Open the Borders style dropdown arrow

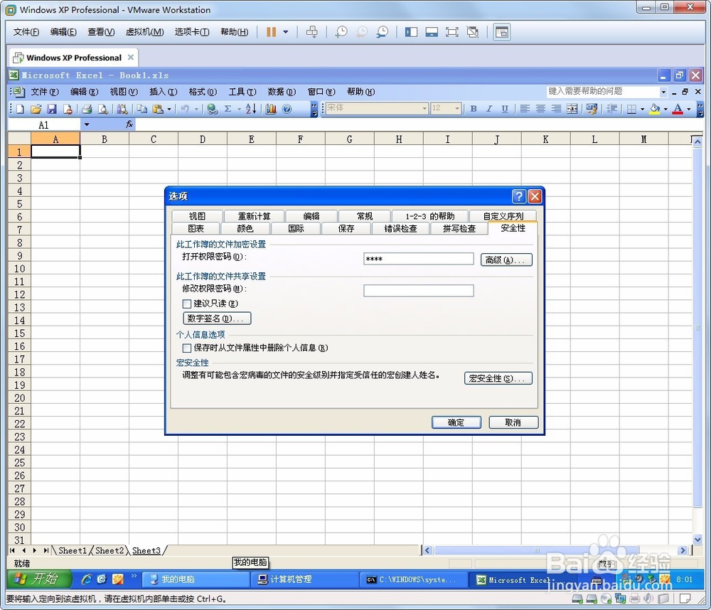642,109
